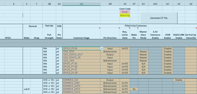This screenshot has width=197, height=94.
Task: Click the Master cell for I2S3_LRCK
Action: pyautogui.click(x=143, y=61)
